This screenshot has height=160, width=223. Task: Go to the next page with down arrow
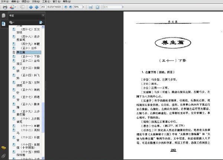click(x=37, y=7)
